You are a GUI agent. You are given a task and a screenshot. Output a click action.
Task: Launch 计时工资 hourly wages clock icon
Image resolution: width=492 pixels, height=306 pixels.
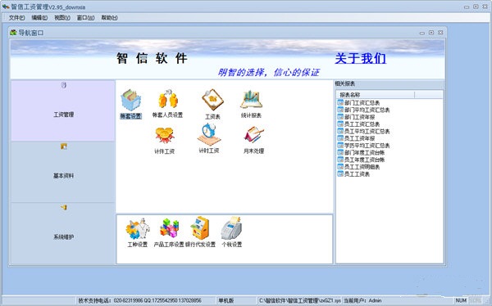coord(208,138)
